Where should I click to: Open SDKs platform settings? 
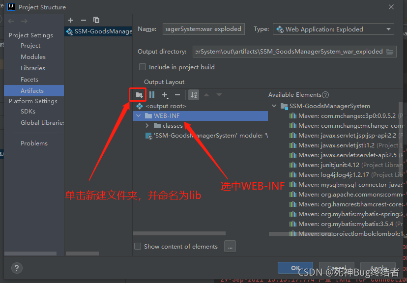click(28, 112)
